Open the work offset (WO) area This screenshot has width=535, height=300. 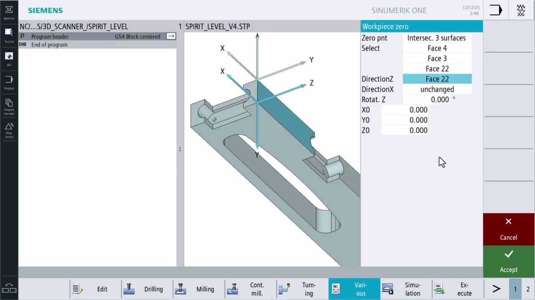[9, 59]
